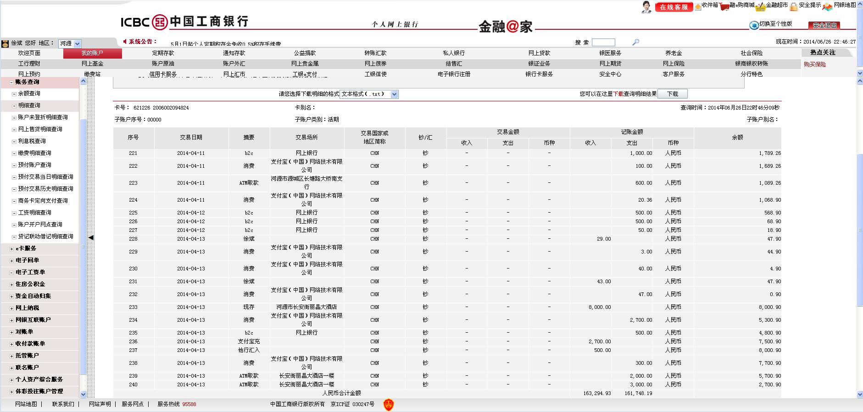Click the magnifier search icon
This screenshot has height=412, width=863.
635,42
